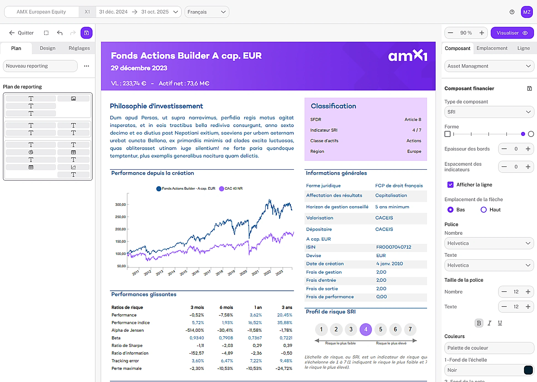This screenshot has height=382, width=537.
Task: Click the Nouveau reporting name field
Action: pos(40,66)
